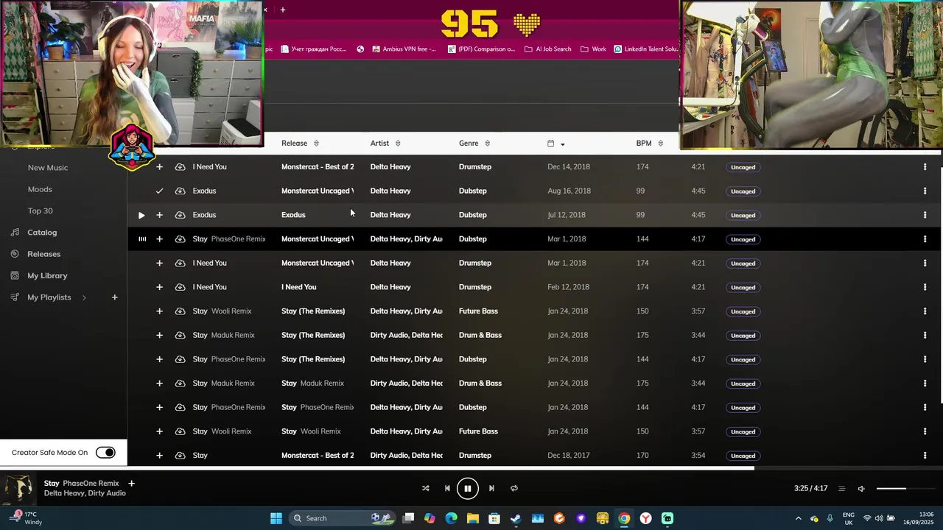Add the Stay track dated Dec 18, 2017
The height and width of the screenshot is (530, 943).
pyautogui.click(x=159, y=456)
